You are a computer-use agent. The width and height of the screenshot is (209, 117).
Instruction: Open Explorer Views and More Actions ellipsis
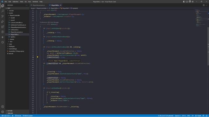pos(27,5)
